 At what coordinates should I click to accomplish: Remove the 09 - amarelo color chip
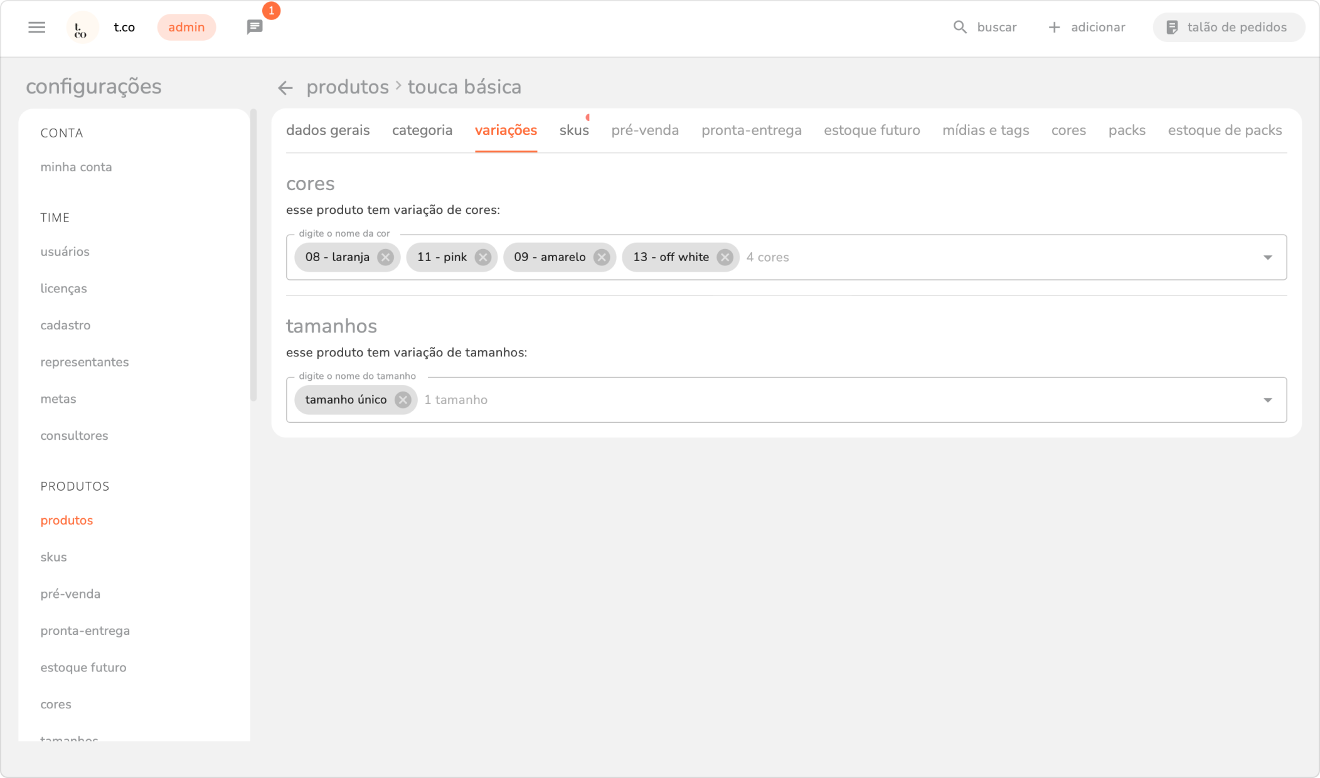coord(602,257)
